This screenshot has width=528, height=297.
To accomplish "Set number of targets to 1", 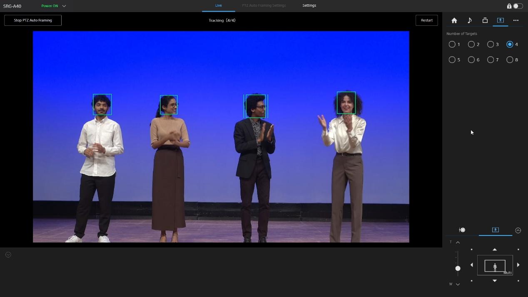I will pyautogui.click(x=452, y=45).
